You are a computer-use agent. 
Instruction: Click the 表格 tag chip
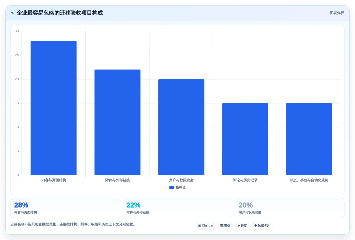[225, 226]
